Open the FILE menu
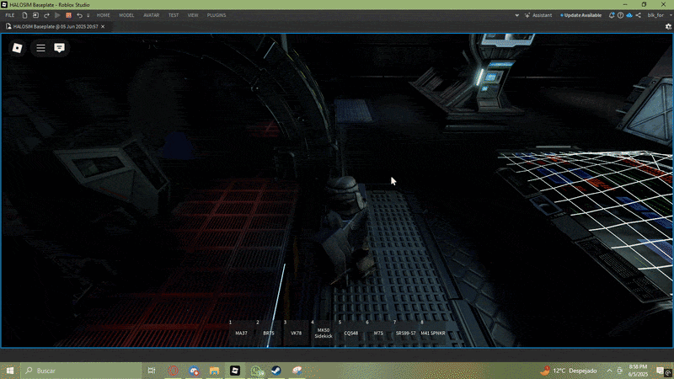Image resolution: width=674 pixels, height=379 pixels. point(9,15)
